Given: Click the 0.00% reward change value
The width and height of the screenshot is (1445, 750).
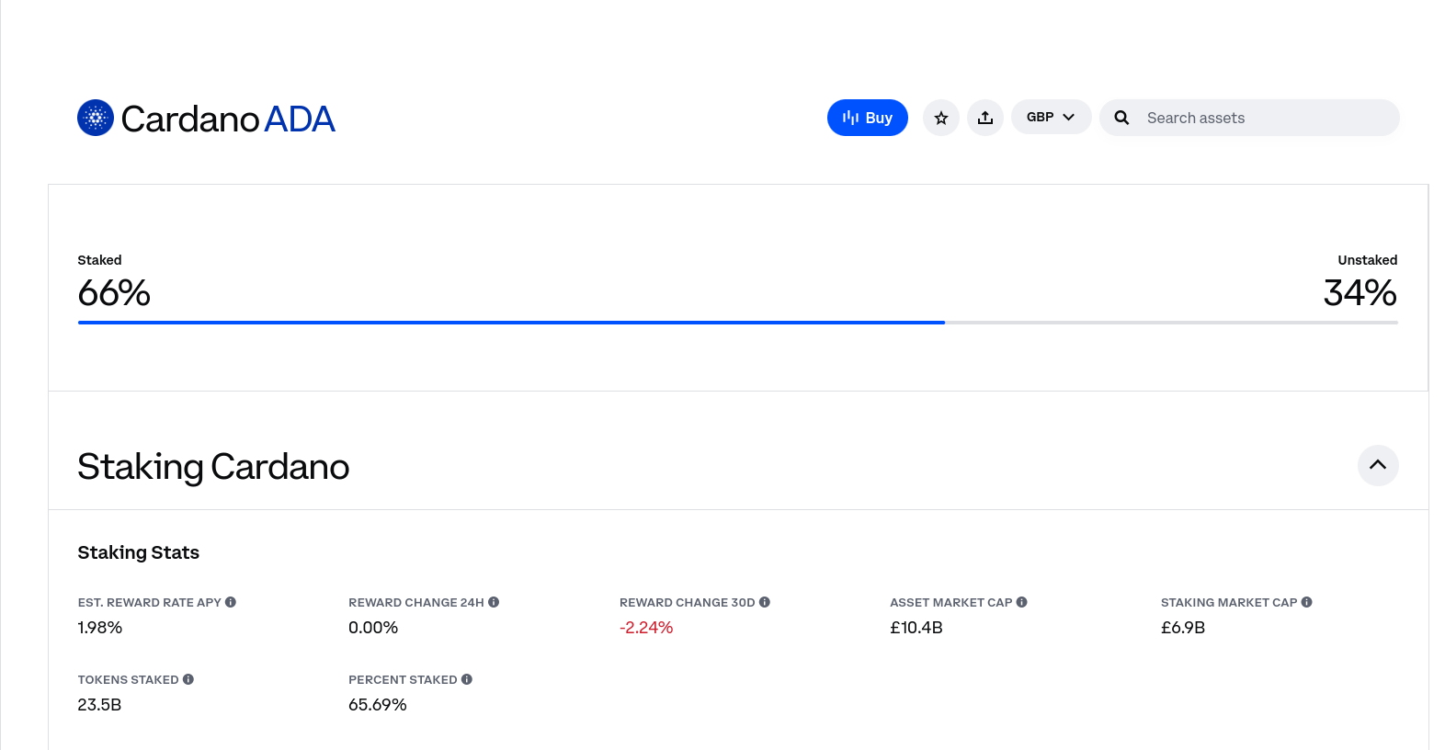Looking at the screenshot, I should click(373, 628).
